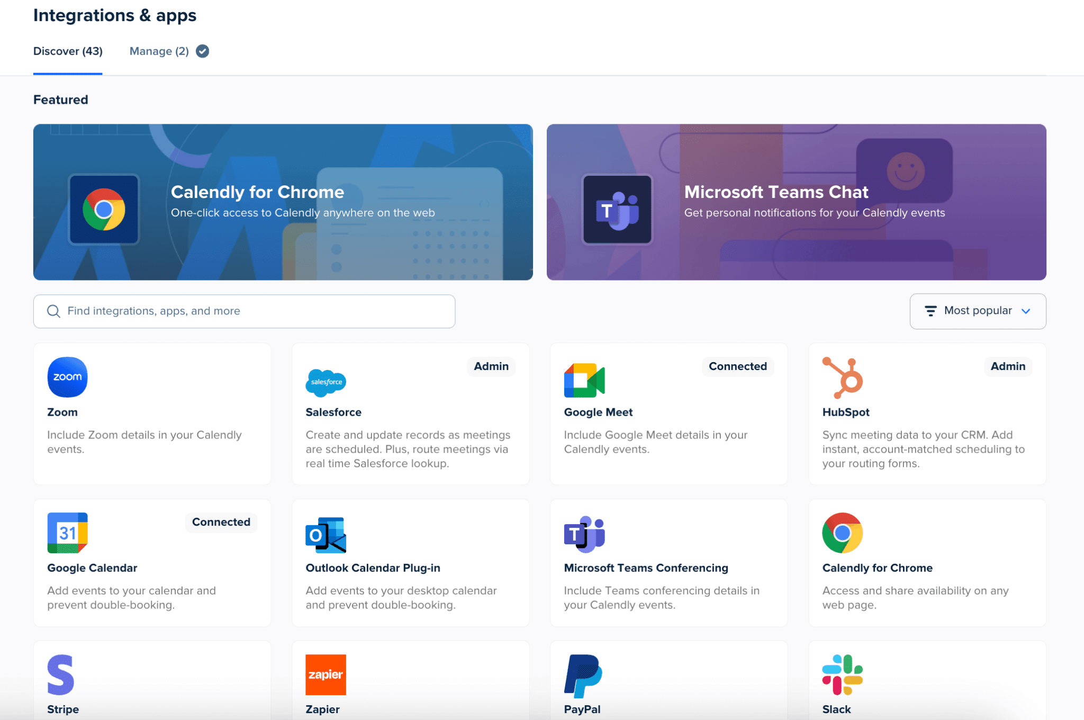Open the Microsoft Teams Chat featured banner

[796, 202]
